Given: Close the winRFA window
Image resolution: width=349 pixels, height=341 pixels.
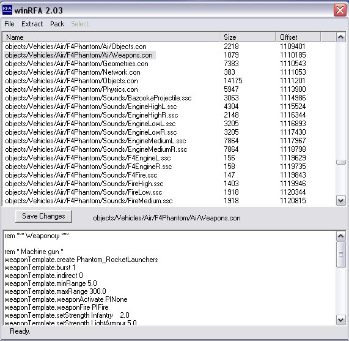Looking at the screenshot, I should pyautogui.click(x=340, y=10).
